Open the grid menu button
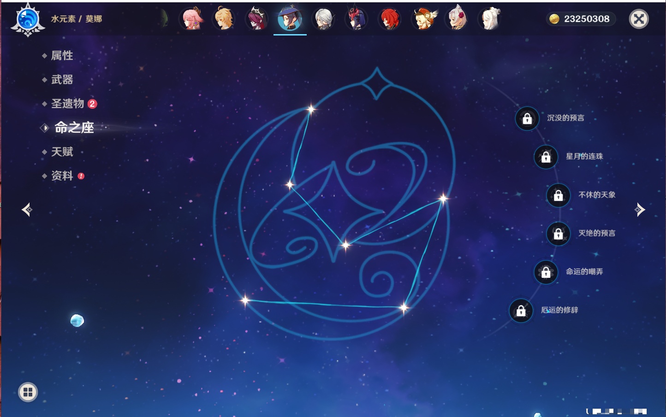666x417 pixels. [28, 392]
